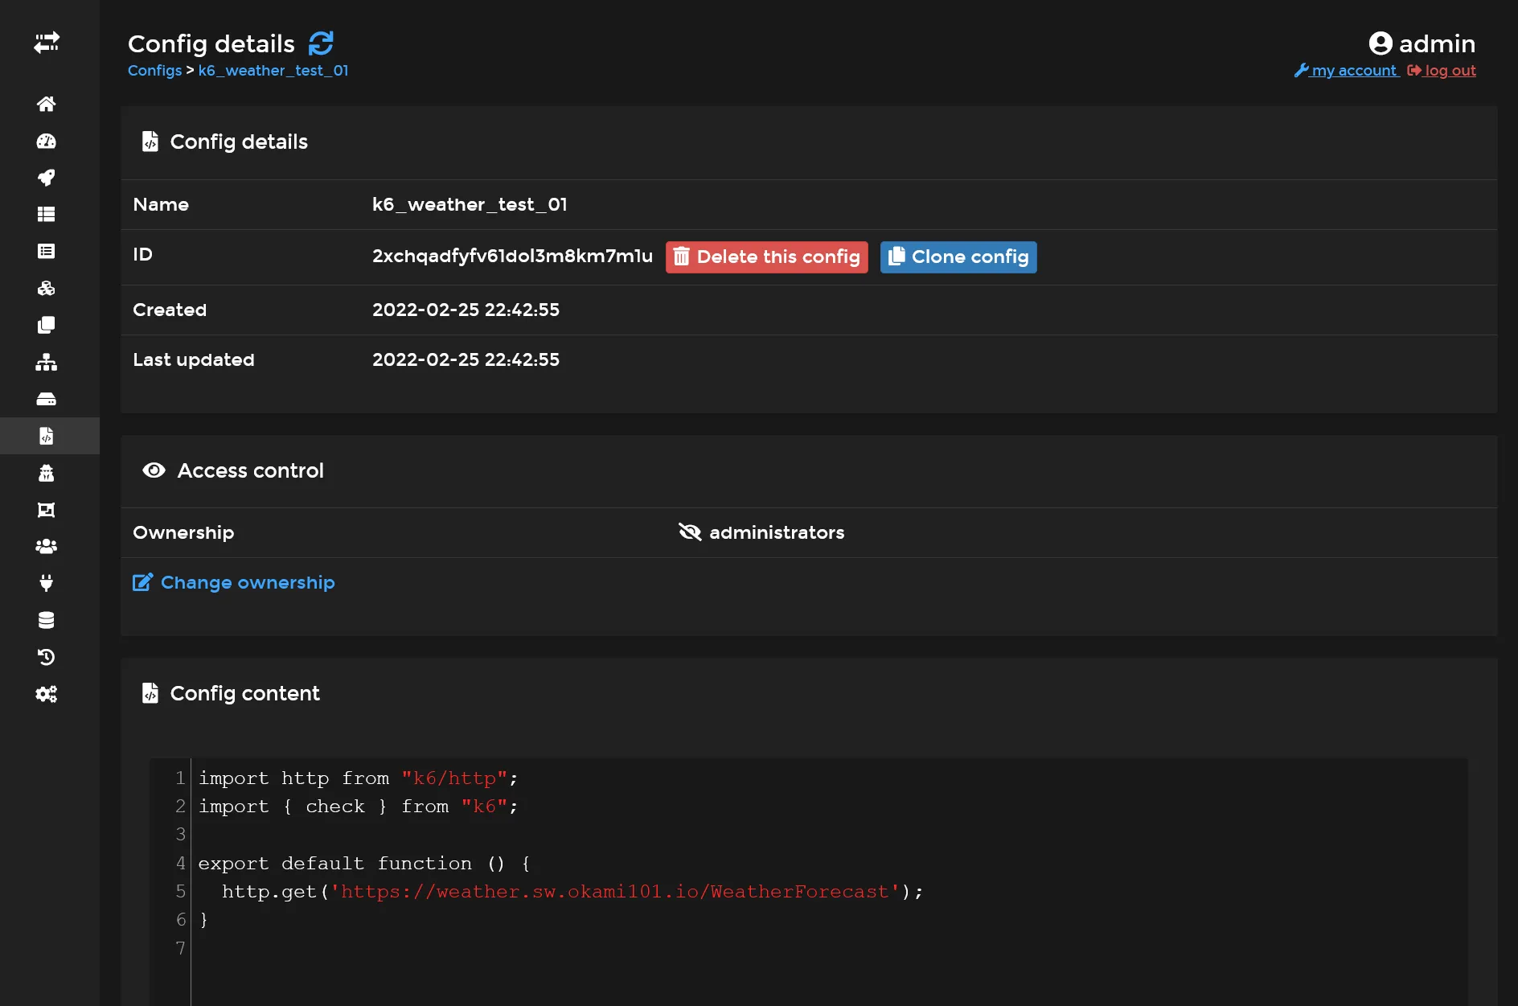Open the dashboard gauge icon
This screenshot has height=1006, width=1518.
(46, 142)
